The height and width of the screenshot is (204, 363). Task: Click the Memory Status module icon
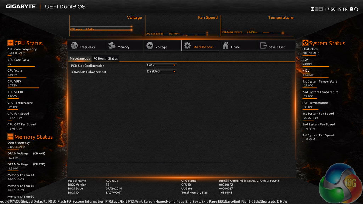point(11,137)
